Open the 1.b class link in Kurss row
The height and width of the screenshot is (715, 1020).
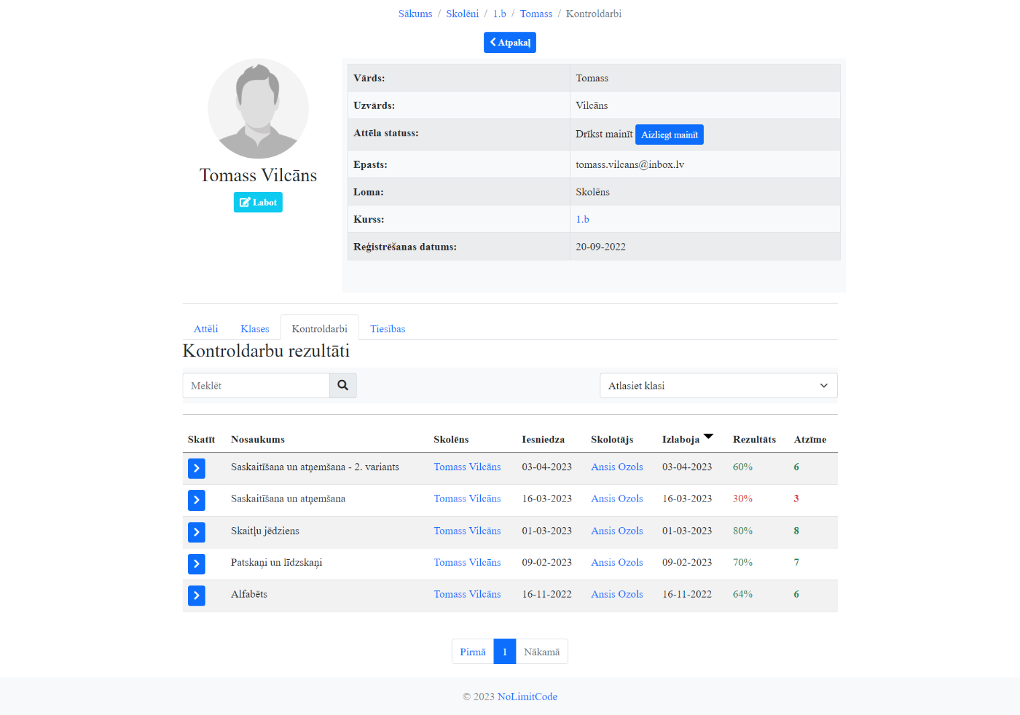(582, 220)
